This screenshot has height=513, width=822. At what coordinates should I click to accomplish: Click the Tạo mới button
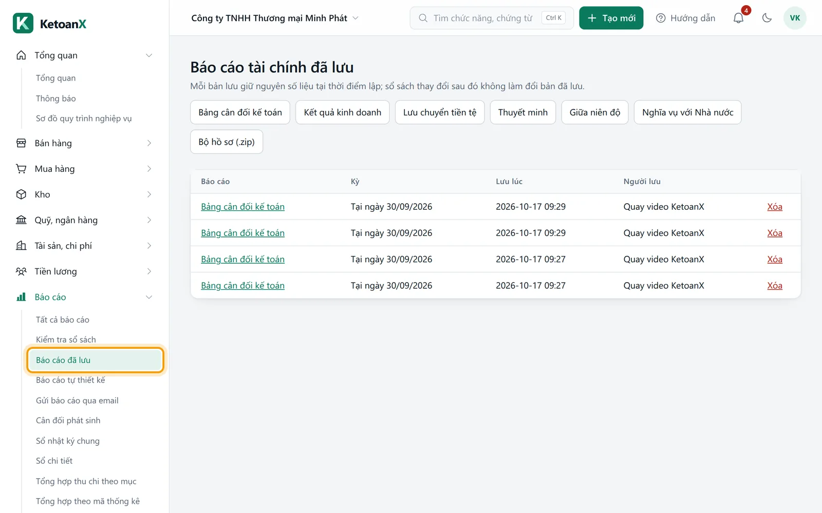[x=611, y=18]
